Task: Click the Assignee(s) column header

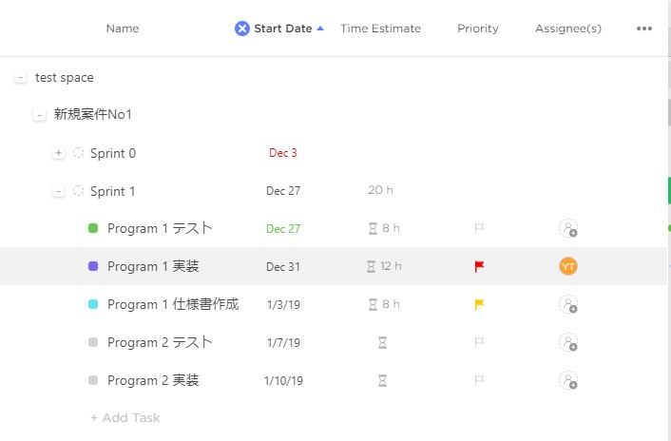Action: (x=568, y=29)
